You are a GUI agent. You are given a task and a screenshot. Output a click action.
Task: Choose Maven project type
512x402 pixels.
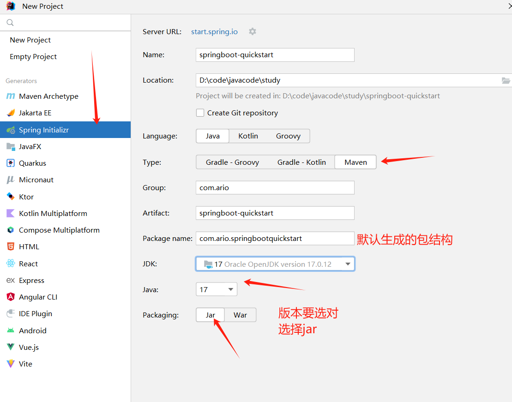click(355, 162)
